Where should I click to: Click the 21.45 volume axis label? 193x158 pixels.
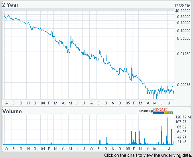tap(182, 142)
